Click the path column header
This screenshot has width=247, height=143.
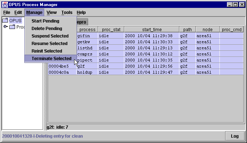pos(188,30)
